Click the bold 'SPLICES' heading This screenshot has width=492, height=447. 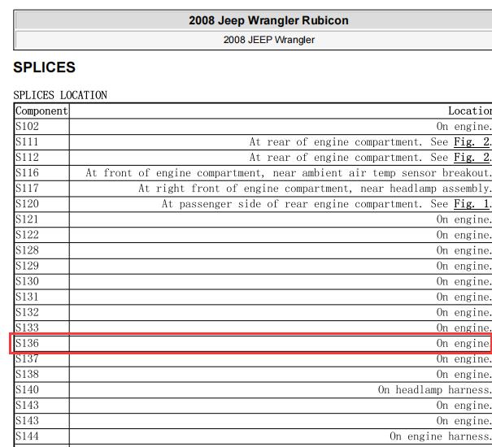[44, 67]
